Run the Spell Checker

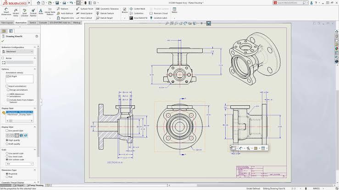(x=24, y=12)
